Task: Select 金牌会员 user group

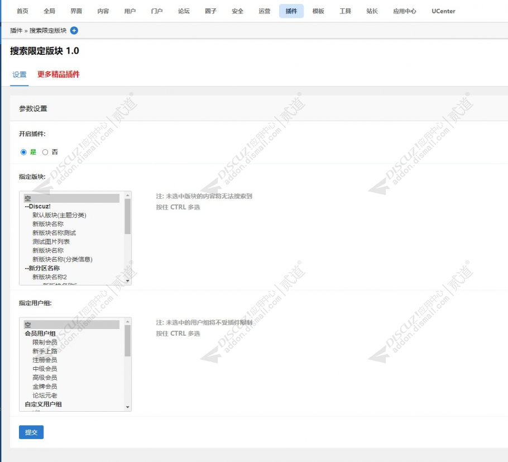Action: pos(71,387)
